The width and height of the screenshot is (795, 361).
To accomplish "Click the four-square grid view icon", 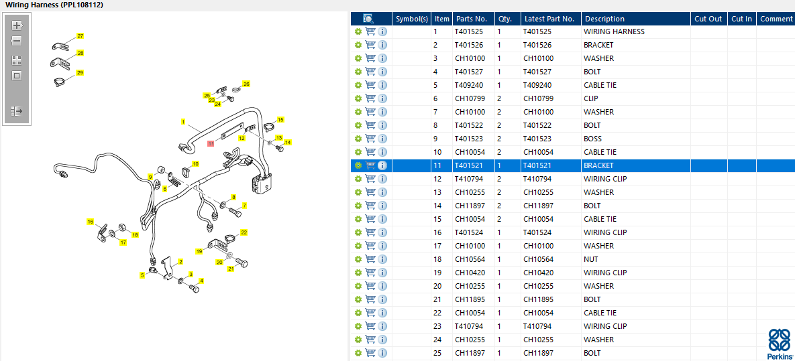I will pos(17,60).
